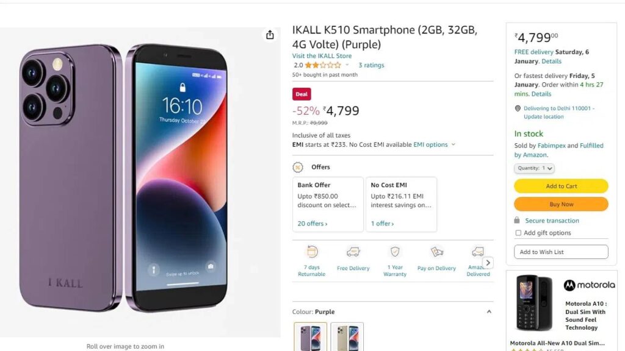
Task: Click the share icon above product image
Action: [x=270, y=35]
